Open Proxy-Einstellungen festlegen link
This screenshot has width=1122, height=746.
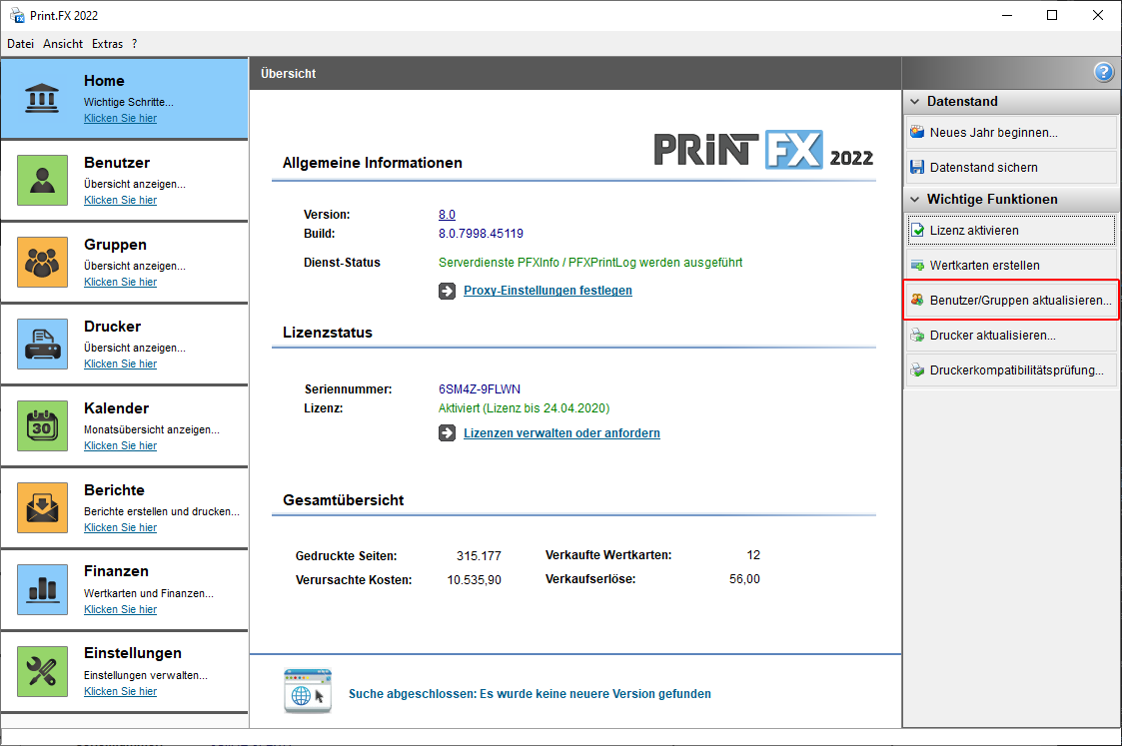549,291
